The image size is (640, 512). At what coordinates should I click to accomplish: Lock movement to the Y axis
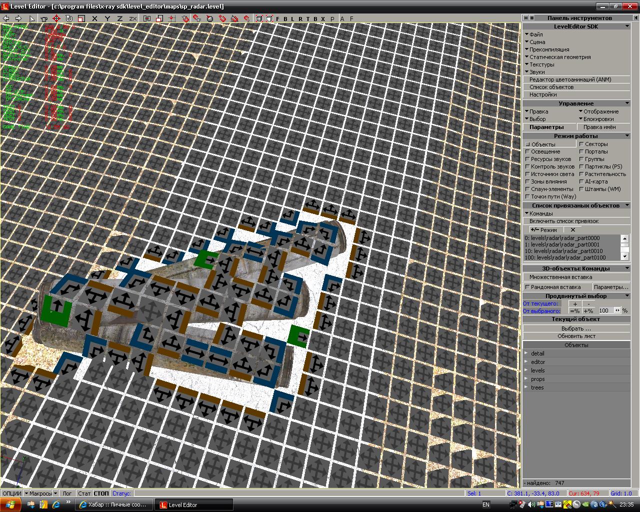click(x=107, y=18)
